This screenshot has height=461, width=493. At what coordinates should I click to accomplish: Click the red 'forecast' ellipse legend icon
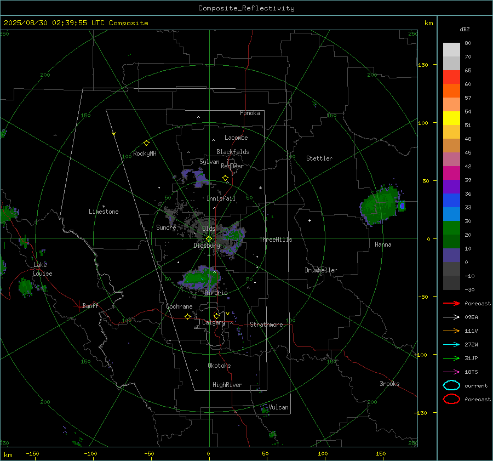coord(451,399)
